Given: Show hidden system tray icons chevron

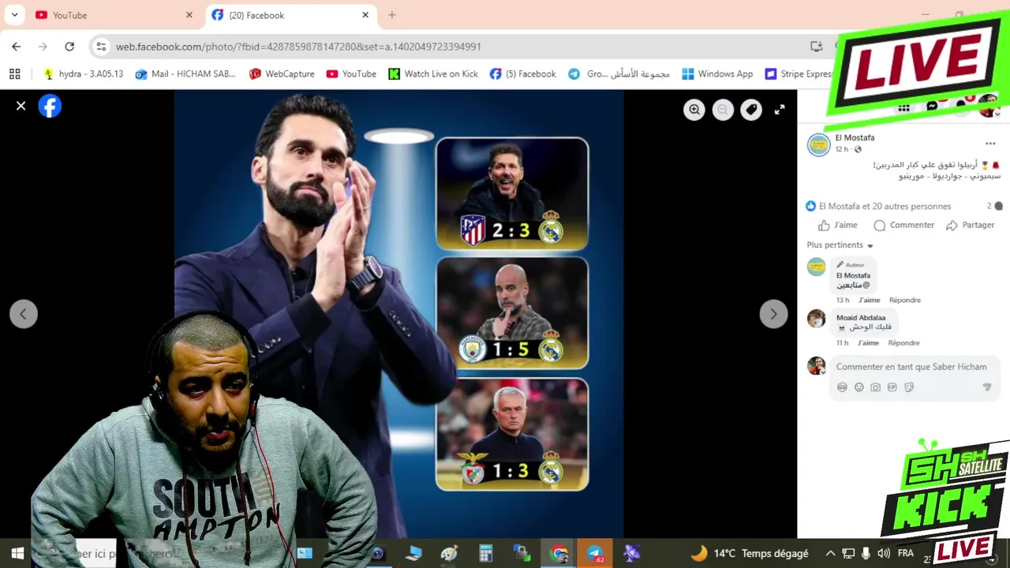Looking at the screenshot, I should tap(830, 554).
